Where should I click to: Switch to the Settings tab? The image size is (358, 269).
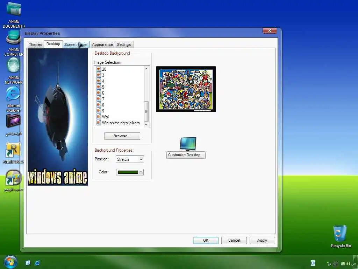(124, 44)
